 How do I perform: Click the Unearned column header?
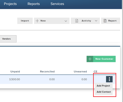pos(80,71)
